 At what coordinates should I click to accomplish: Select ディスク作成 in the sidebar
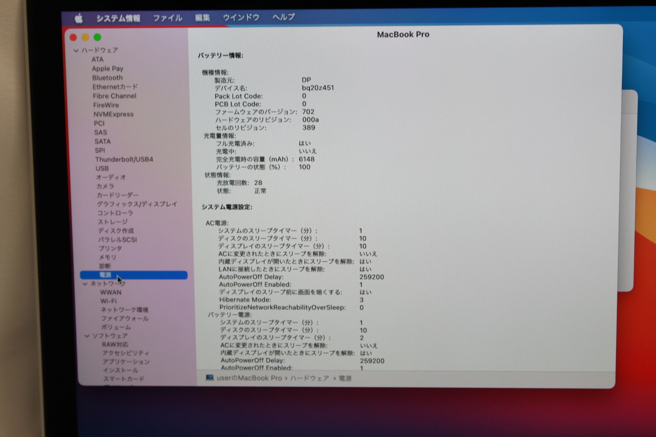(x=116, y=230)
